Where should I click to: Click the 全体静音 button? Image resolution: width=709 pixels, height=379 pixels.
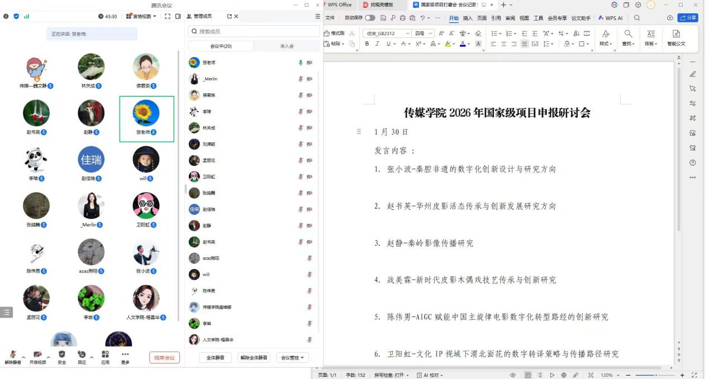pos(215,358)
